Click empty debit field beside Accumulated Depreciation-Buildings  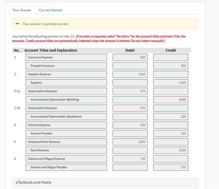coord(130,100)
